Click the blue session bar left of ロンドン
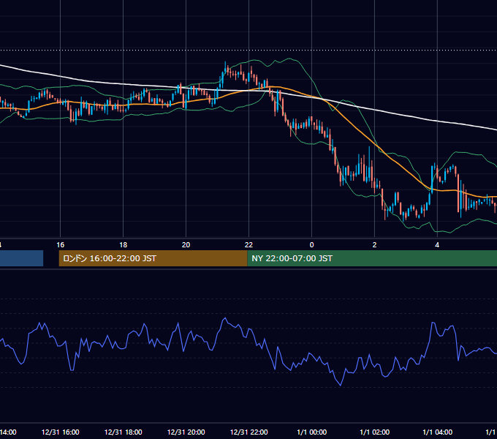The width and height of the screenshot is (497, 439). (21, 258)
